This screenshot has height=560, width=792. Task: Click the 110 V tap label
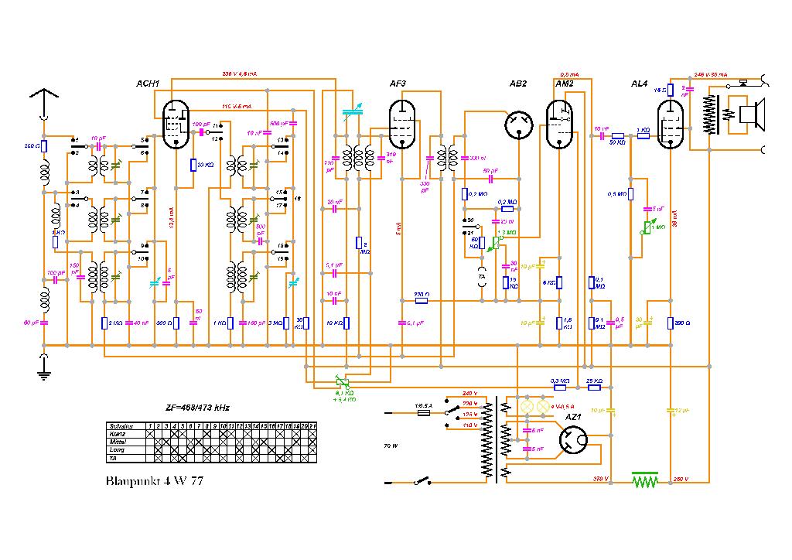469,425
